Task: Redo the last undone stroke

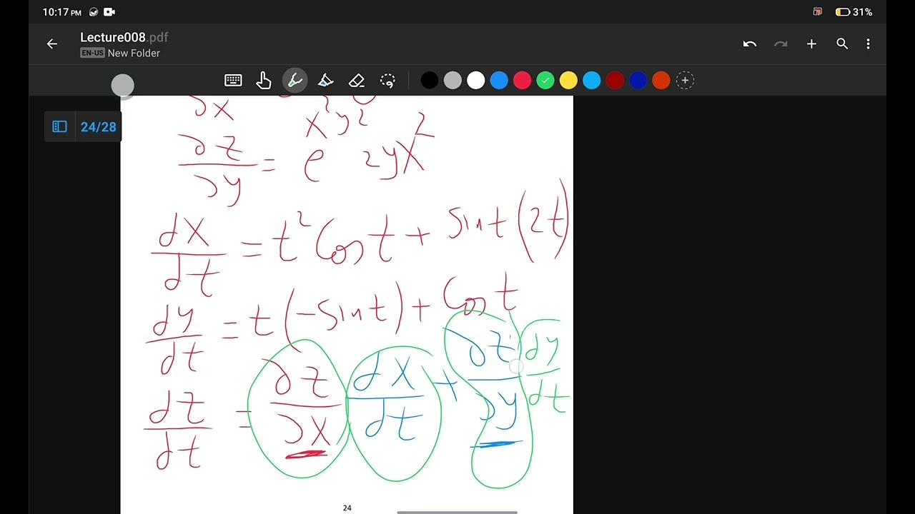Action: (781, 44)
